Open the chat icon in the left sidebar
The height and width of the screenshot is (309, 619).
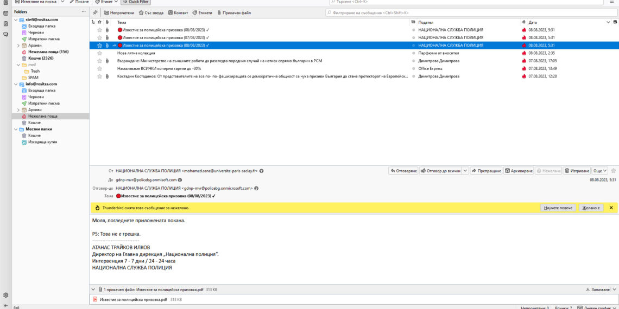click(x=5, y=34)
